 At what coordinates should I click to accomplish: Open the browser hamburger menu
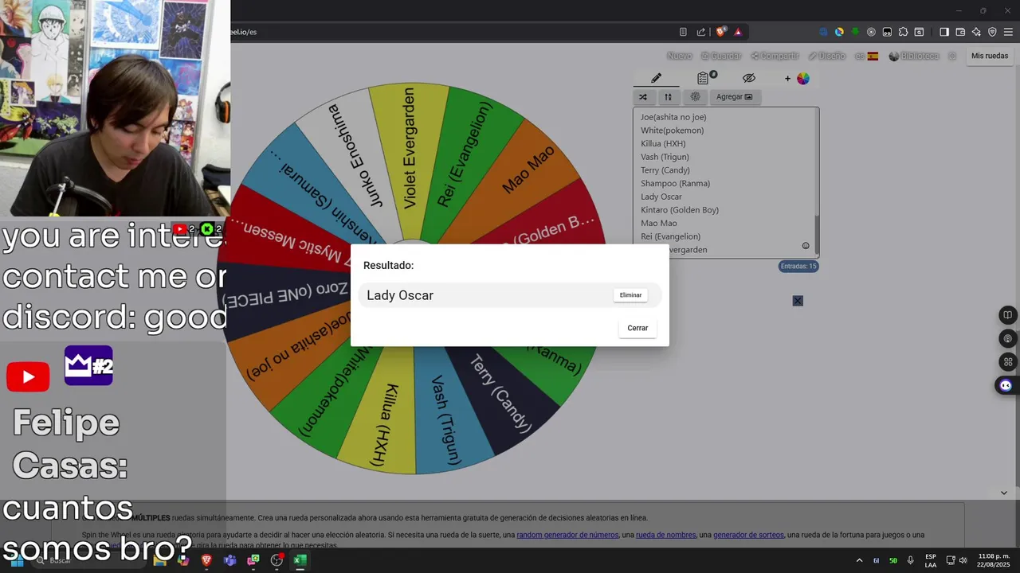click(1008, 32)
